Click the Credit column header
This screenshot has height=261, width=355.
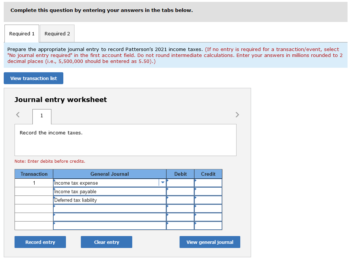(x=208, y=174)
